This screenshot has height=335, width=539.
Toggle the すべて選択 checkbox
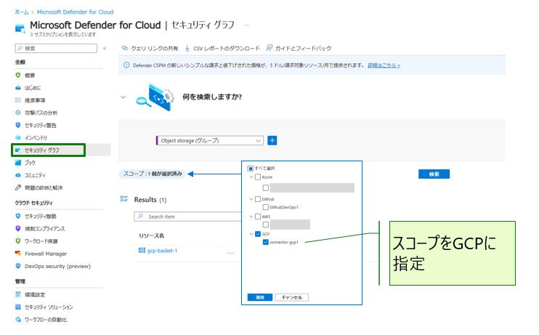250,168
